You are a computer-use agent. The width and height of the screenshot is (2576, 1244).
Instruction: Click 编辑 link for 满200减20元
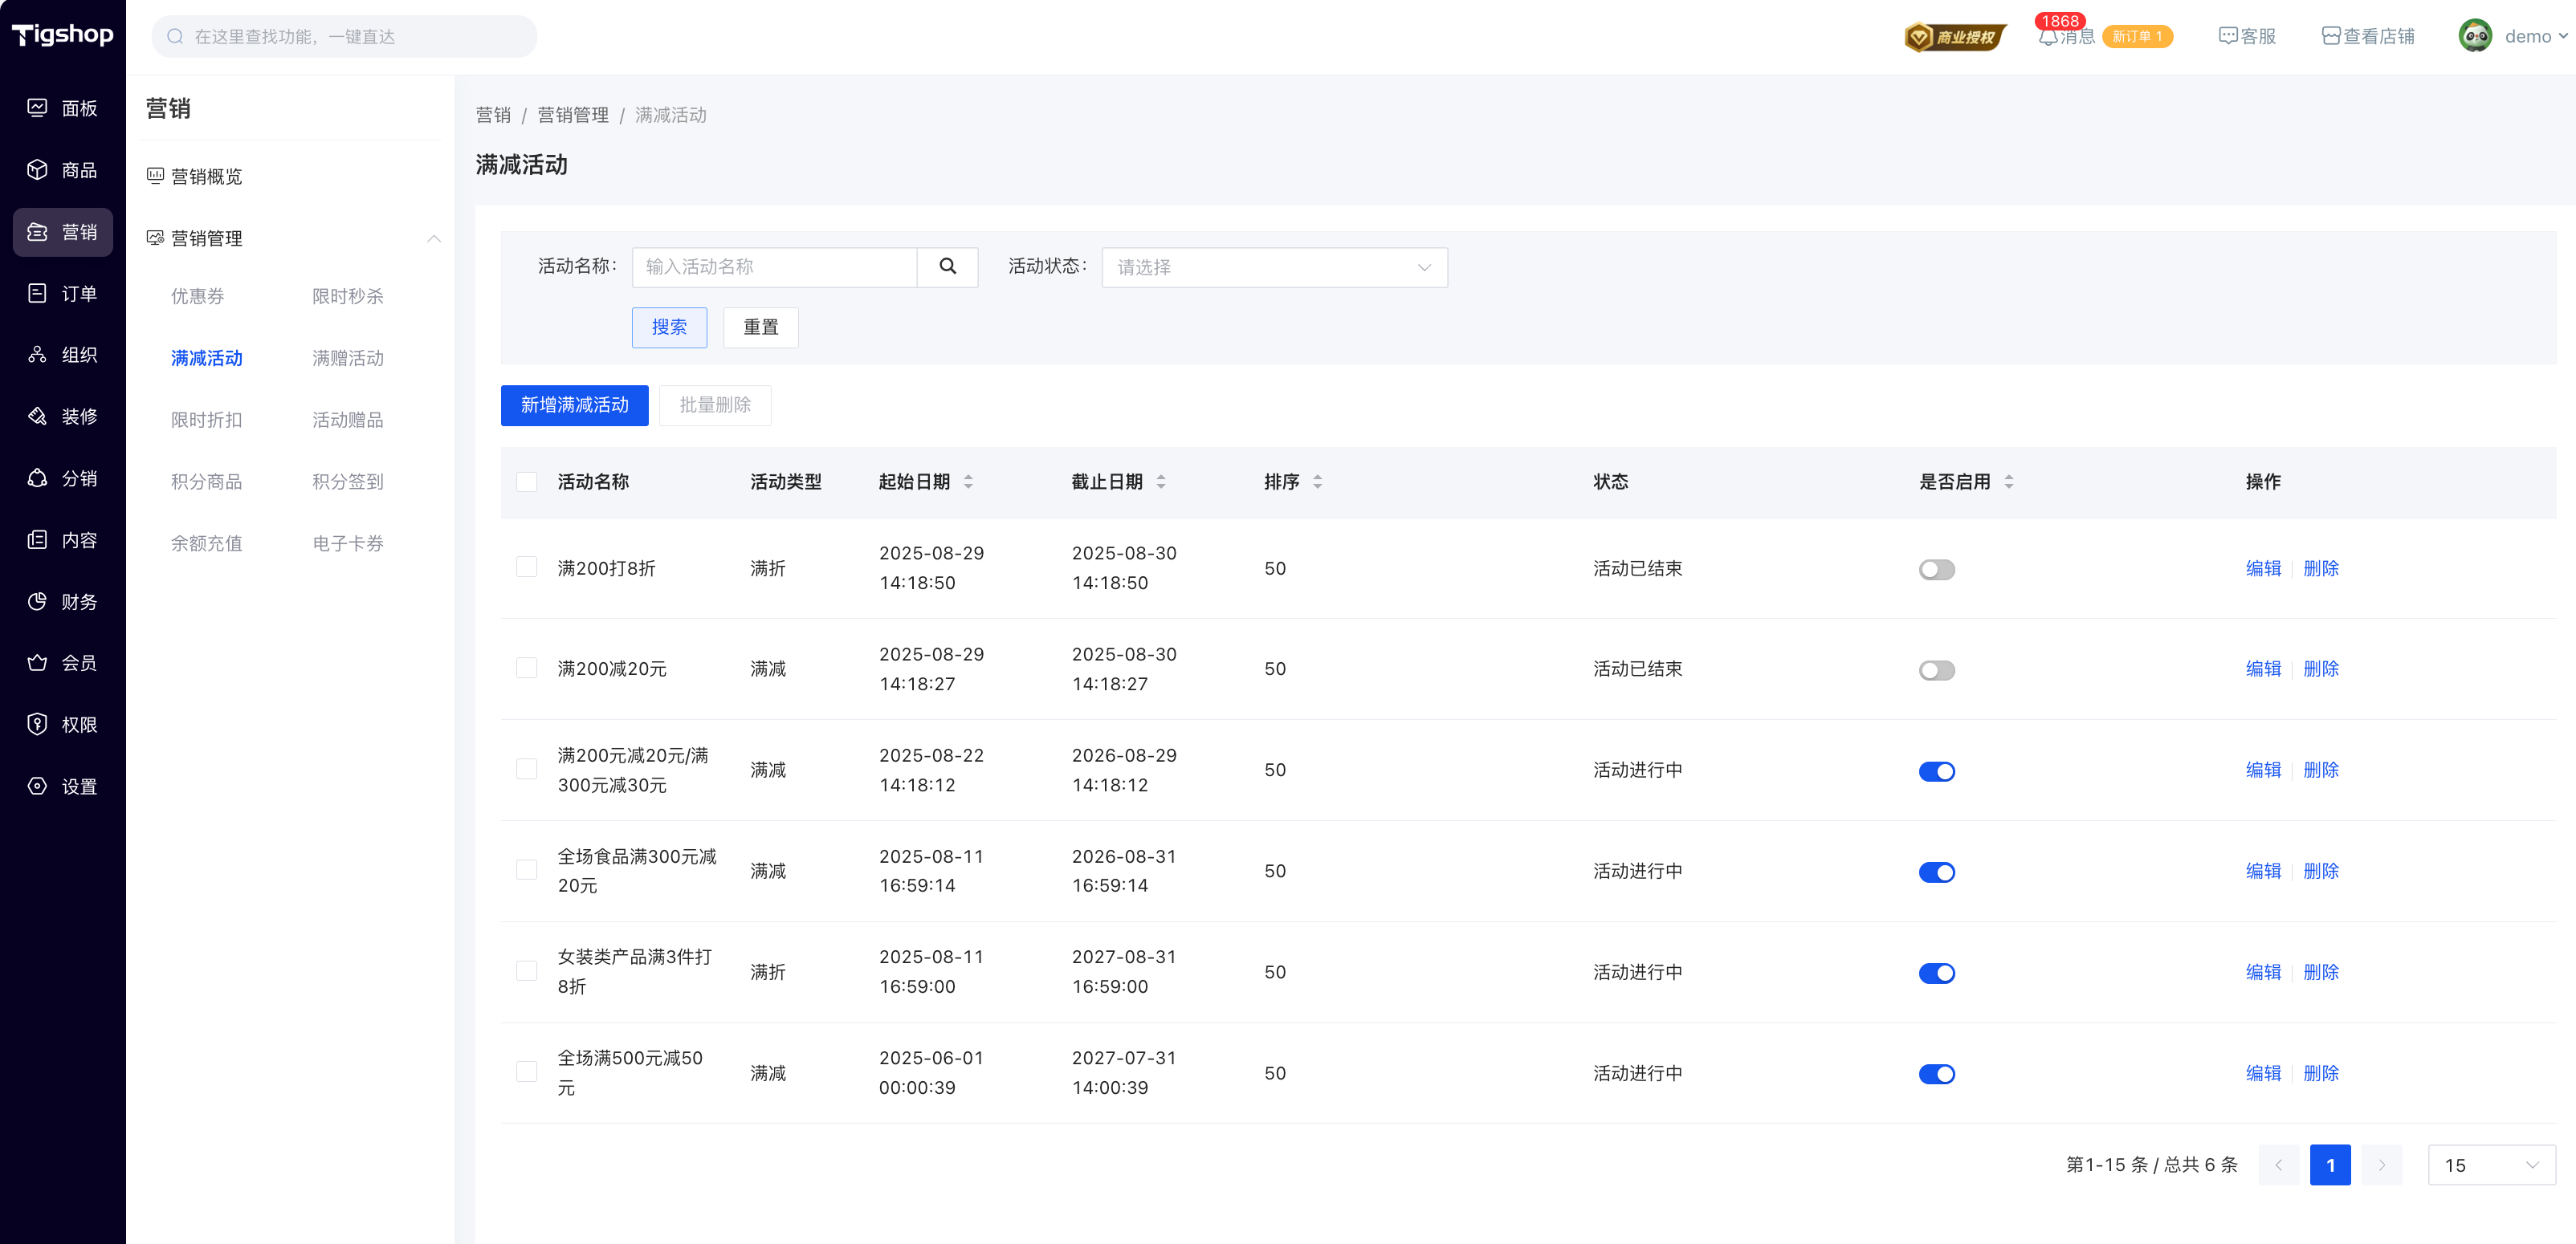coord(2262,669)
